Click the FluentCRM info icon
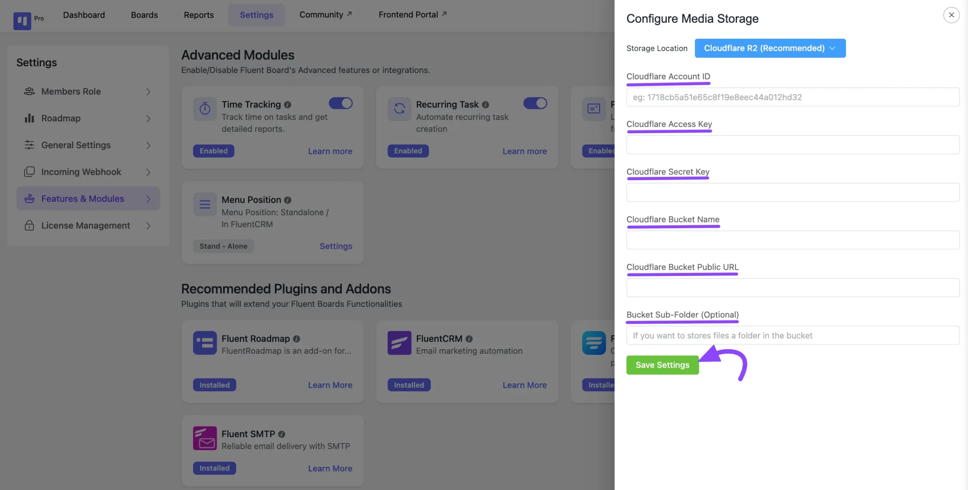Viewport: 968px width, 490px height. [x=469, y=339]
